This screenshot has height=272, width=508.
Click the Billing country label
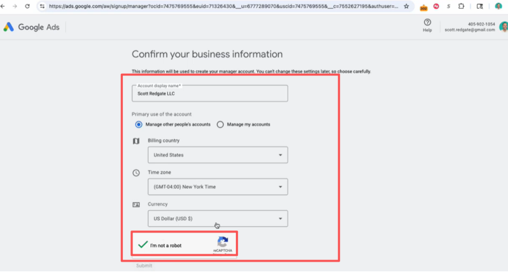(x=163, y=140)
